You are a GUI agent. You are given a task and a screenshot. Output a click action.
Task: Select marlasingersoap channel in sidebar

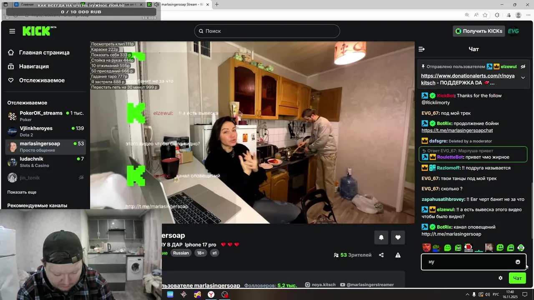click(x=46, y=147)
